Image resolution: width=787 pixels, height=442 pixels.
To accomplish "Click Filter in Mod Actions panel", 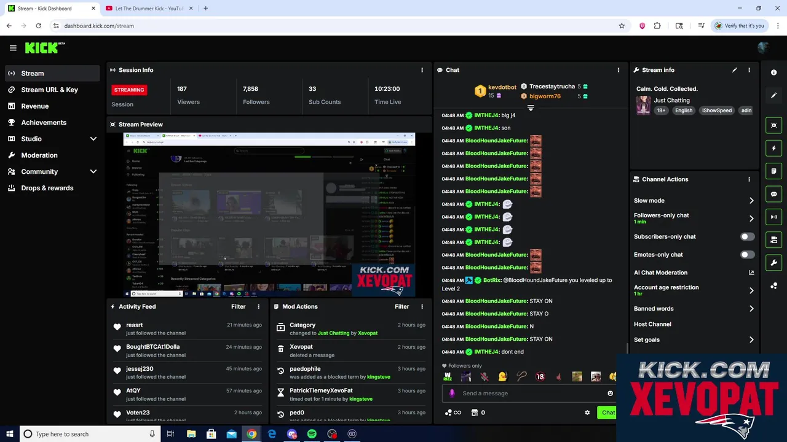I will click(x=402, y=306).
